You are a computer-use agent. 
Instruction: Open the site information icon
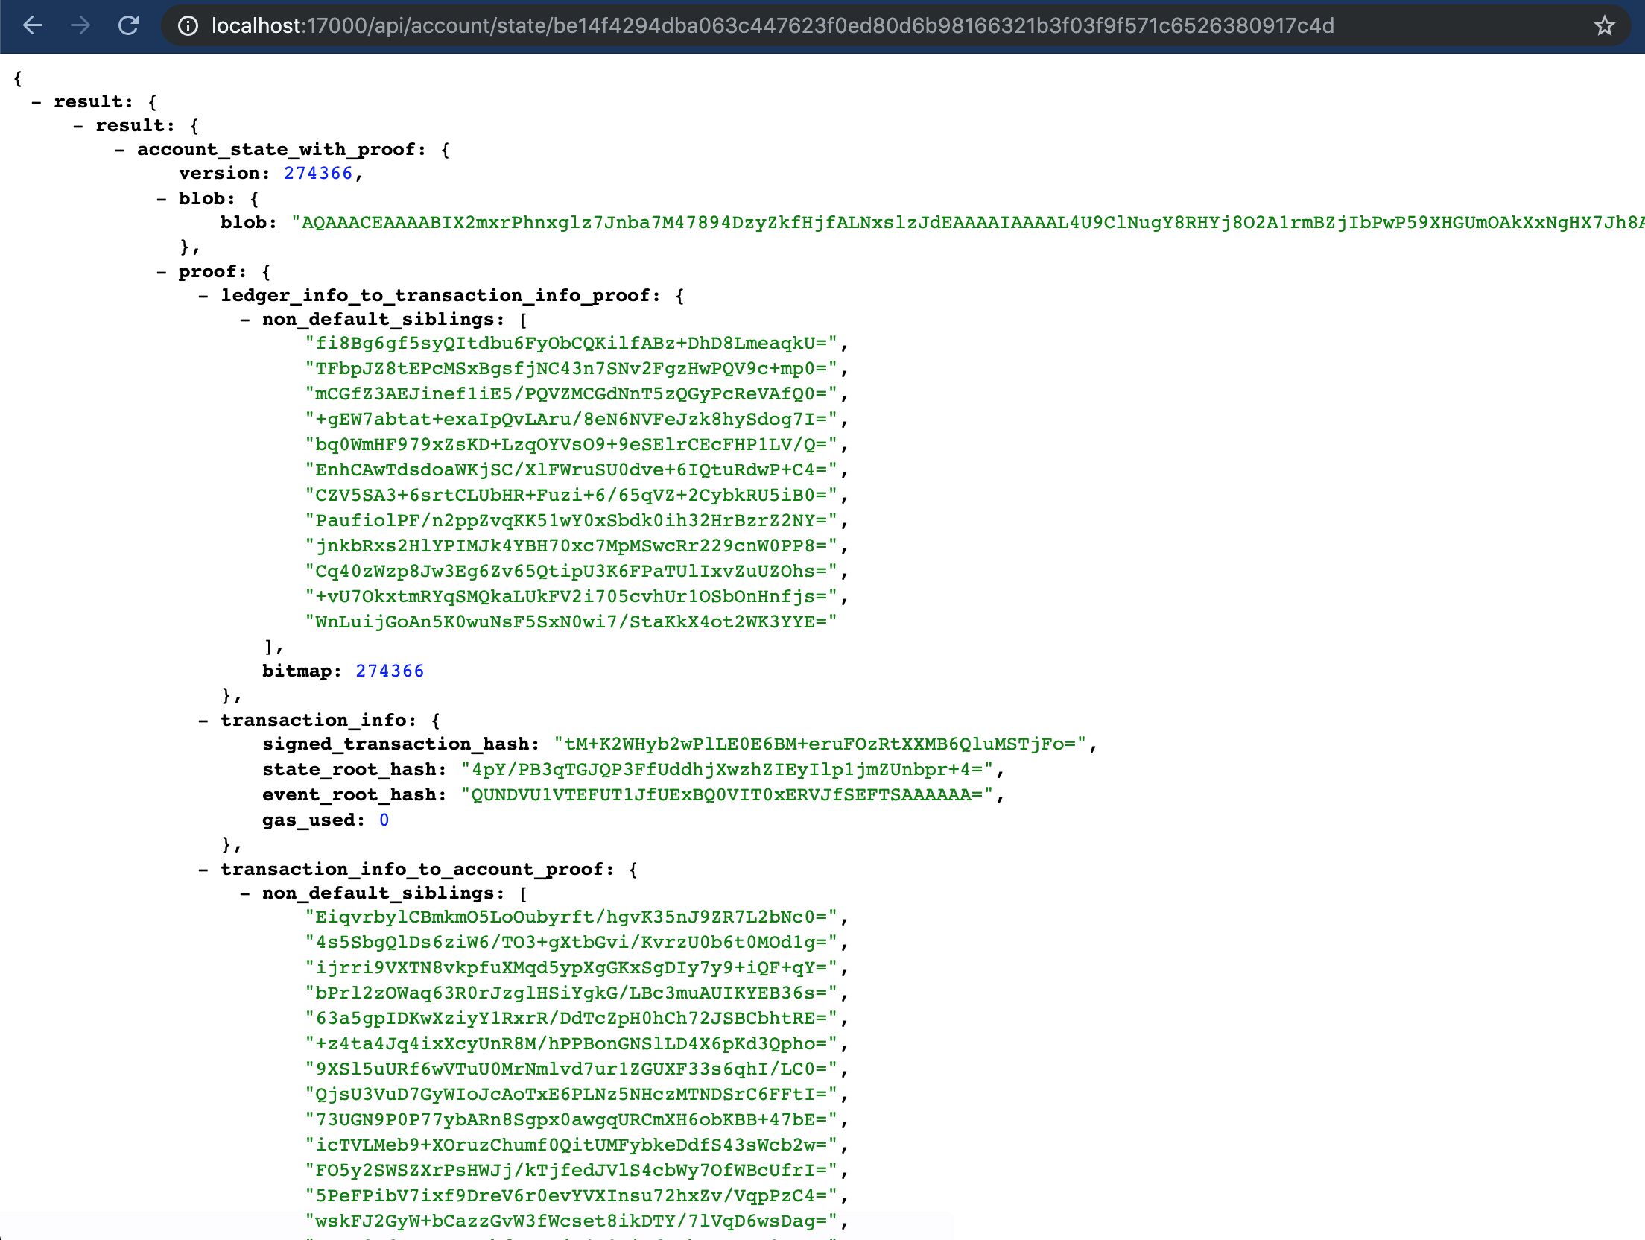coord(188,26)
